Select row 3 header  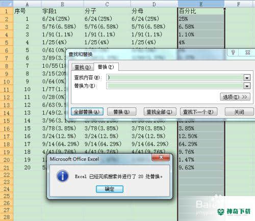pos(7,27)
